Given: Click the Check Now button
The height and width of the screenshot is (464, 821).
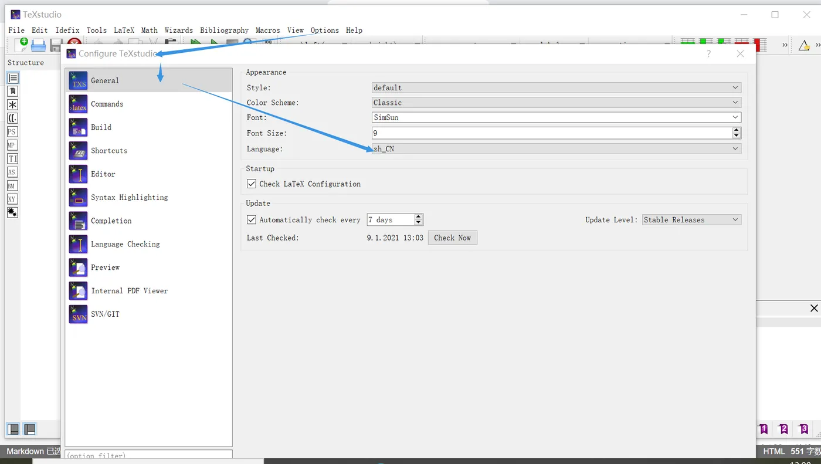Looking at the screenshot, I should coord(453,238).
